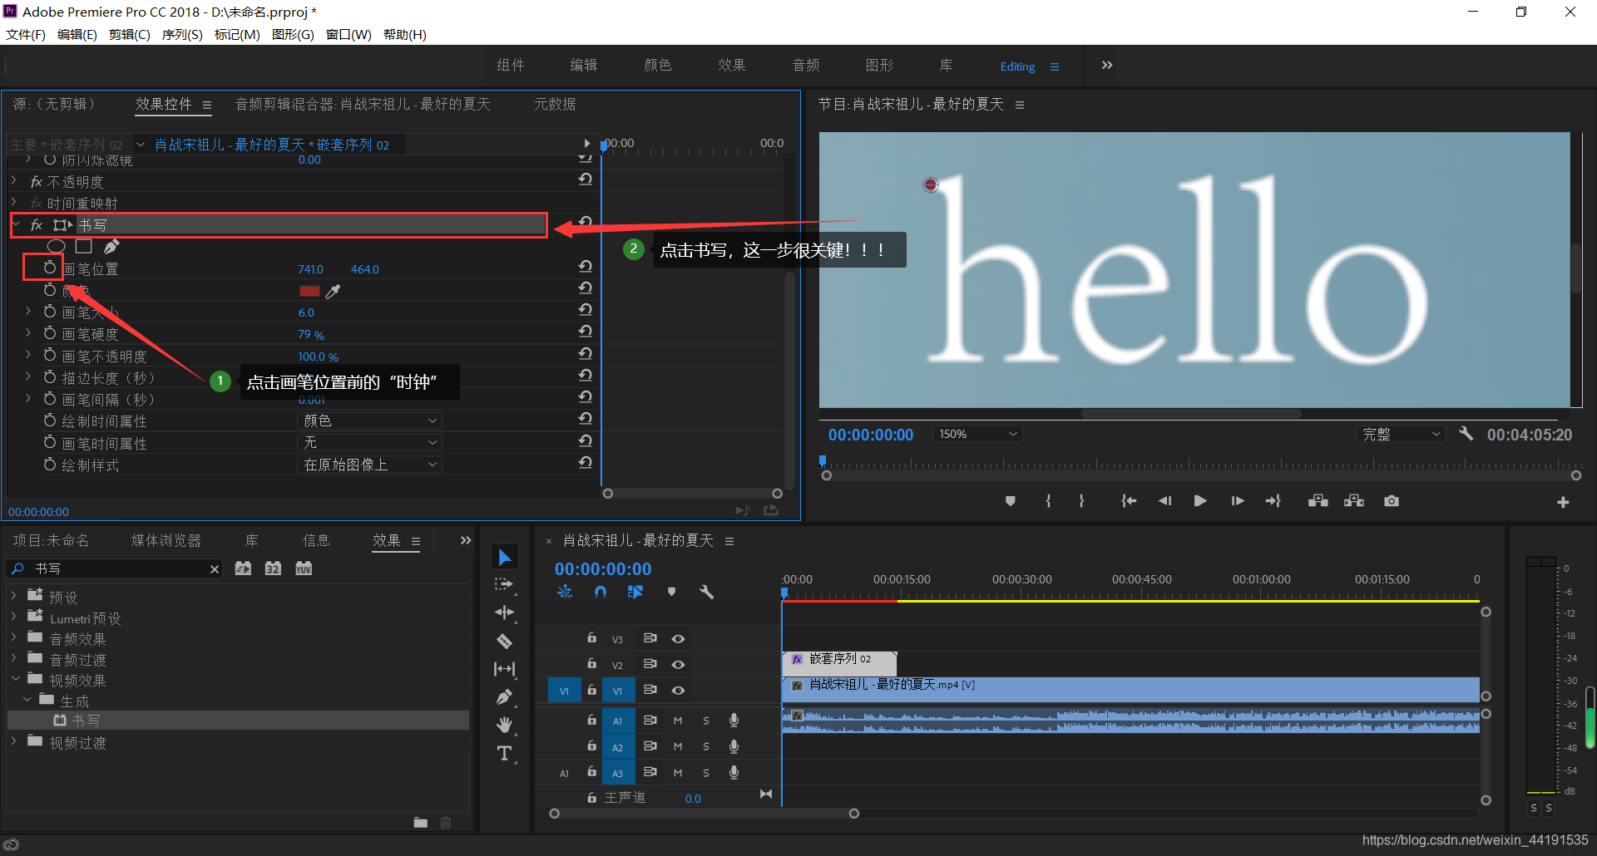Toggle the 画笔硬度 stopwatch
Viewport: 1597px width, 856px height.
50,332
